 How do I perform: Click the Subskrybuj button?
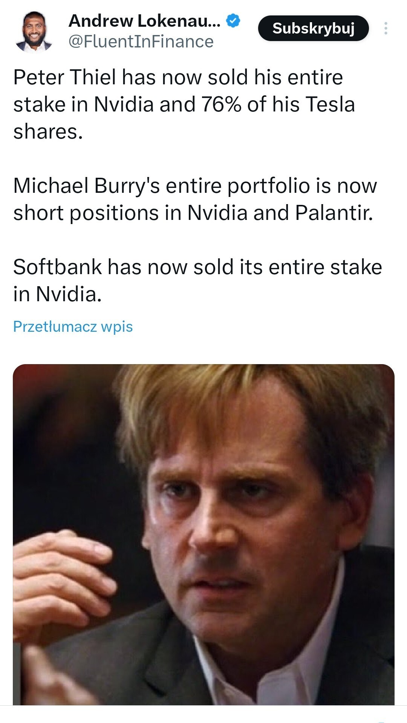point(313,28)
